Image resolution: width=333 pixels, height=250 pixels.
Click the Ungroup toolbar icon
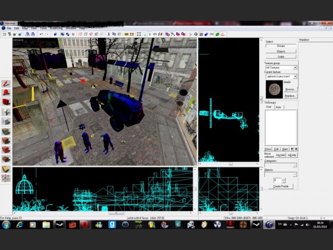point(68,34)
